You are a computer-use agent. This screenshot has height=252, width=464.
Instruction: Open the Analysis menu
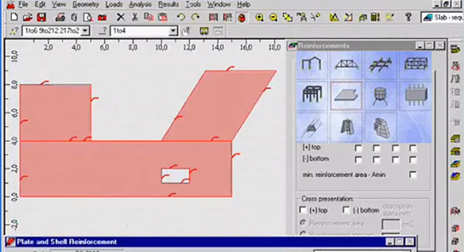[141, 5]
